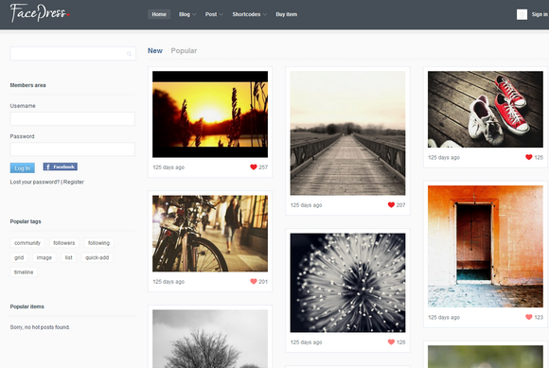
Task: Like the bridge photo with 207 hearts
Action: (391, 204)
